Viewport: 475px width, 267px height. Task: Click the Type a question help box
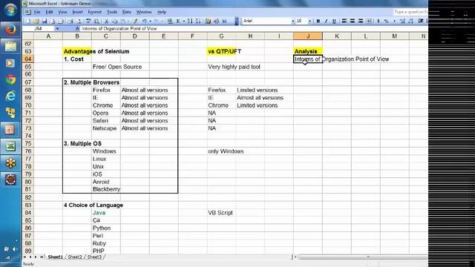410,12
